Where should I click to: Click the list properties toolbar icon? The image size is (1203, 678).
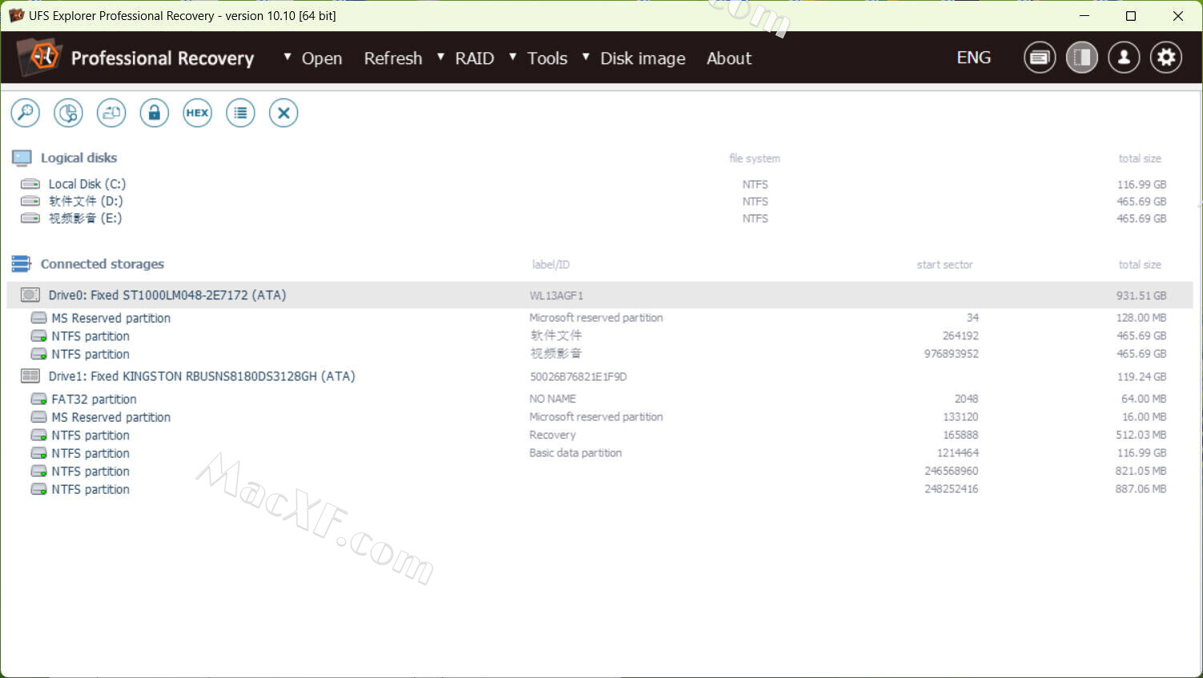[240, 113]
